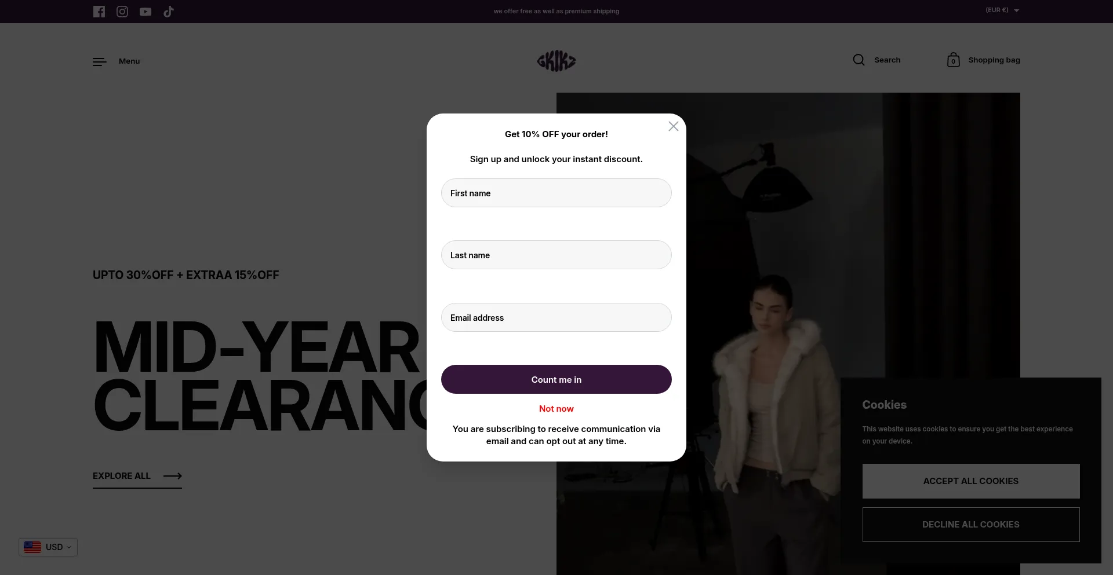Dismiss popup via Not now link
This screenshot has width=1113, height=575.
pyautogui.click(x=556, y=409)
